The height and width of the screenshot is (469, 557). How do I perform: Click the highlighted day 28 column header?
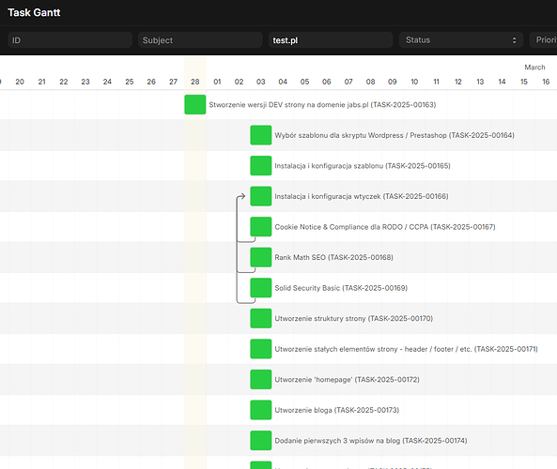click(x=195, y=82)
